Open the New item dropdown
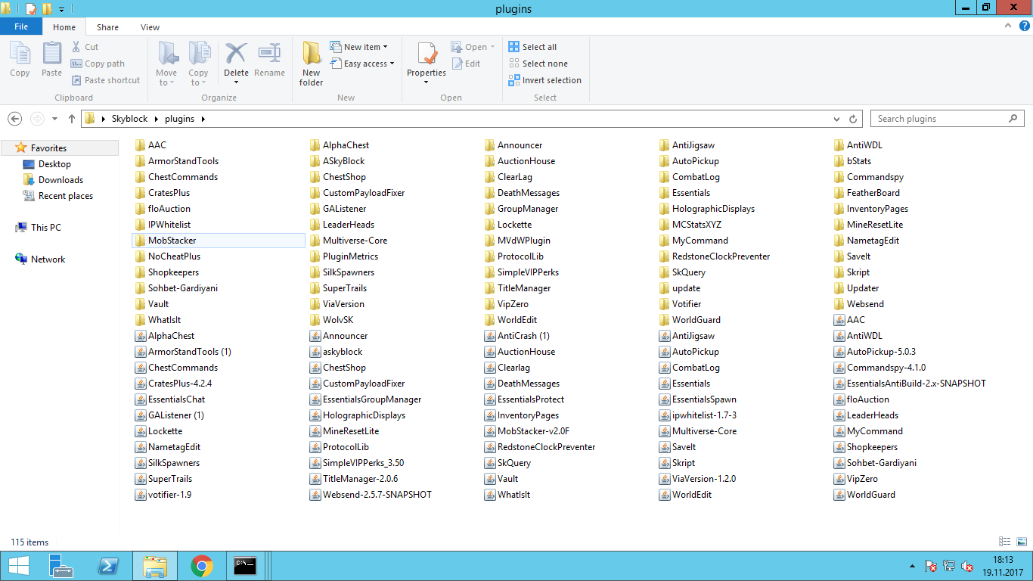Viewport: 1033px width, 581px height. click(359, 47)
